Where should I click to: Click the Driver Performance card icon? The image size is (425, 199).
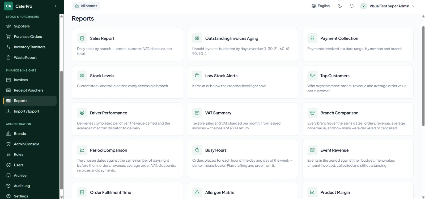(x=82, y=113)
